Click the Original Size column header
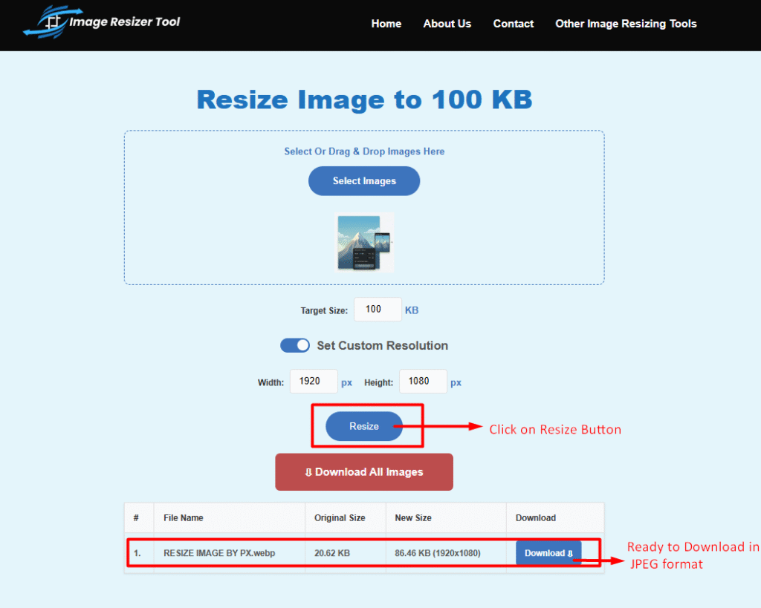Viewport: 761px width, 608px height. coord(340,517)
